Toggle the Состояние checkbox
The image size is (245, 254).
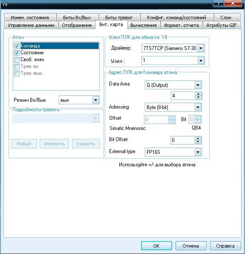(x=17, y=53)
